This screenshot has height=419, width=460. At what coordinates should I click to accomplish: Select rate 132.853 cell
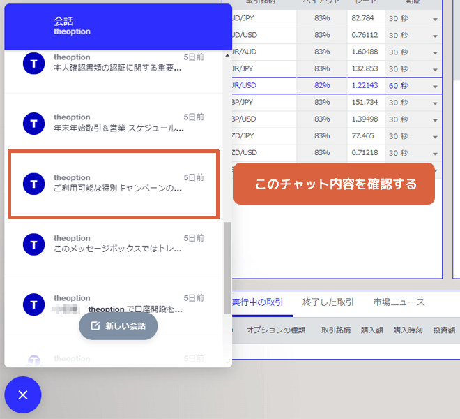click(x=366, y=69)
